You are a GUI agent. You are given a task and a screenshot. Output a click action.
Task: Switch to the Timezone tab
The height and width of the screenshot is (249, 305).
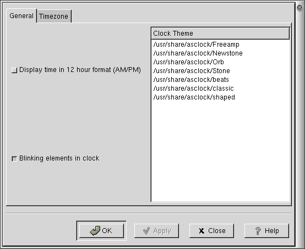(54, 16)
